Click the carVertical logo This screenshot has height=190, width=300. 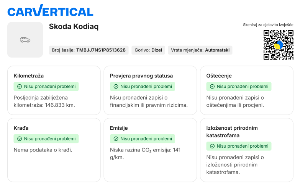coord(50,11)
